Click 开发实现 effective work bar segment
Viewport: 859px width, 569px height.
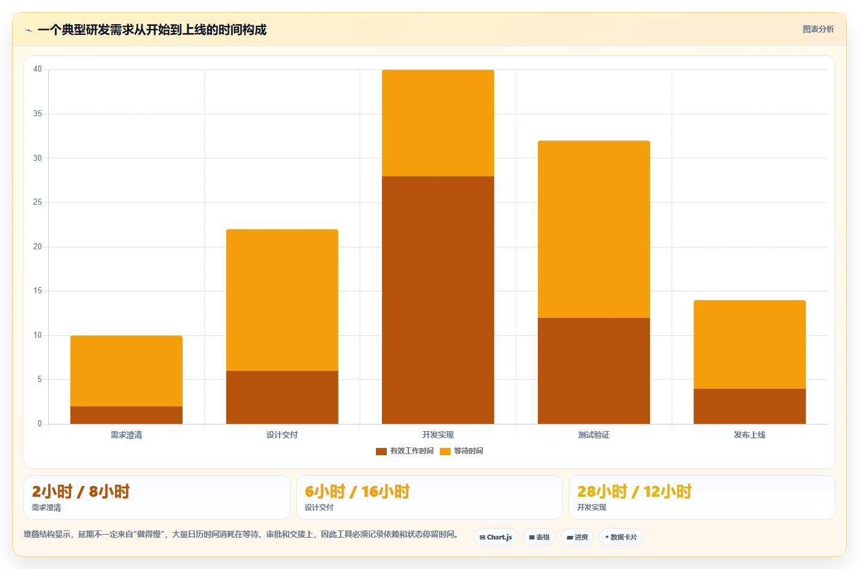pyautogui.click(x=438, y=300)
